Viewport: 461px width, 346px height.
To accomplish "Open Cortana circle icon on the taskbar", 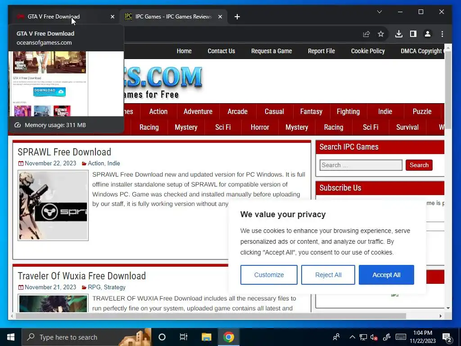I will [x=162, y=337].
